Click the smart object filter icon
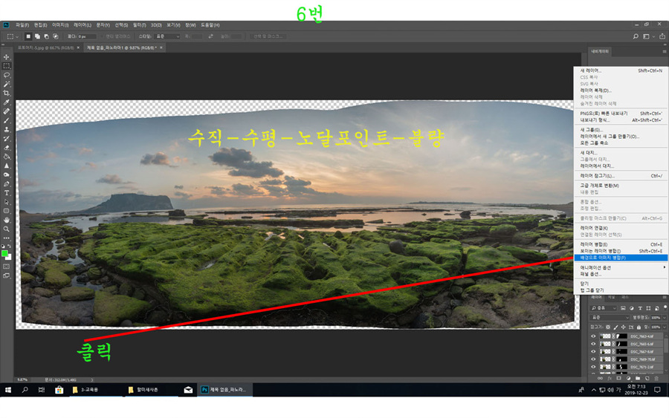 pos(657,308)
